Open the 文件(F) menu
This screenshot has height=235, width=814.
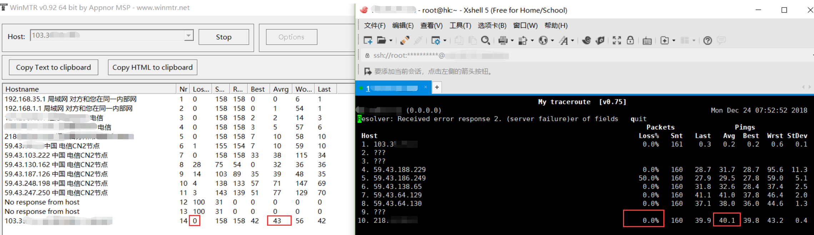(375, 25)
